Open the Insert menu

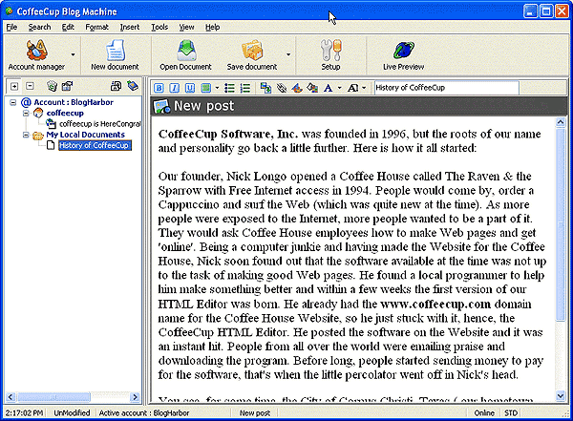pyautogui.click(x=130, y=27)
